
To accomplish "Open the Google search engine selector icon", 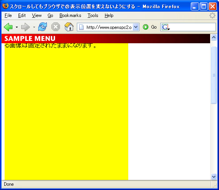I will [x=166, y=27].
